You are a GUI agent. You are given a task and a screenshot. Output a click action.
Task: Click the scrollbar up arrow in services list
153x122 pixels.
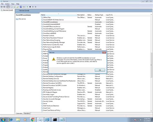point(151,14)
